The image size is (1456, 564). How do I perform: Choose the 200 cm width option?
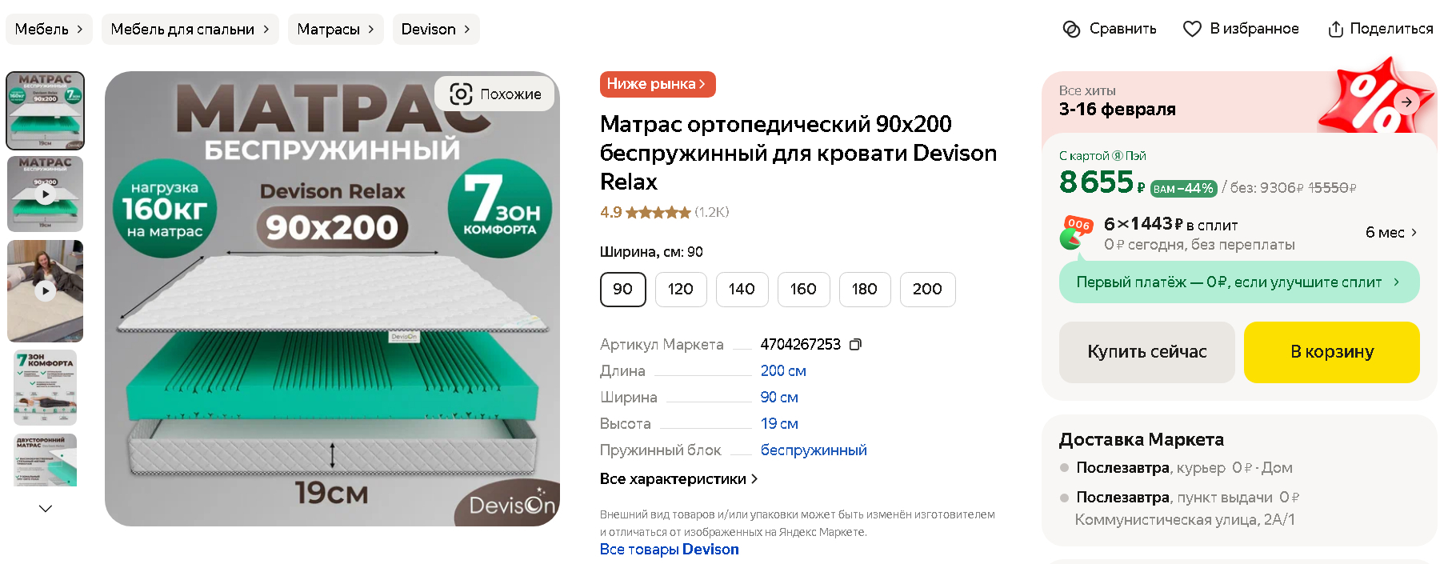pos(927,289)
